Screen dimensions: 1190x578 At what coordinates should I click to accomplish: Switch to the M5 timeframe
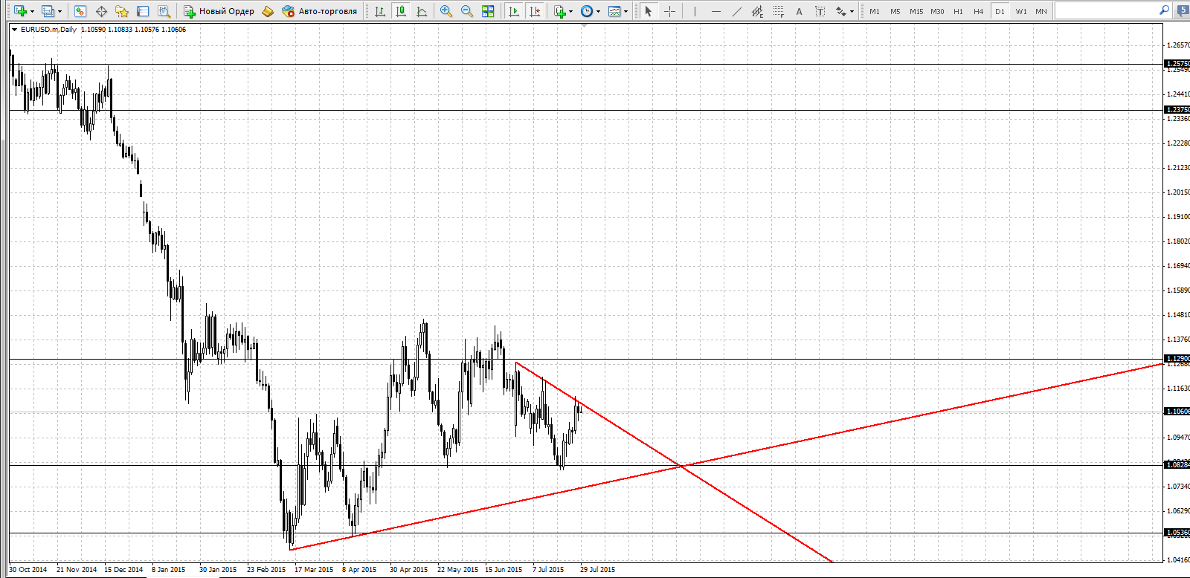point(895,11)
